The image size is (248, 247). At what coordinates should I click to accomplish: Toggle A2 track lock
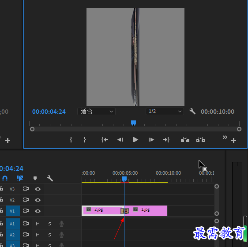[x=2, y=235]
